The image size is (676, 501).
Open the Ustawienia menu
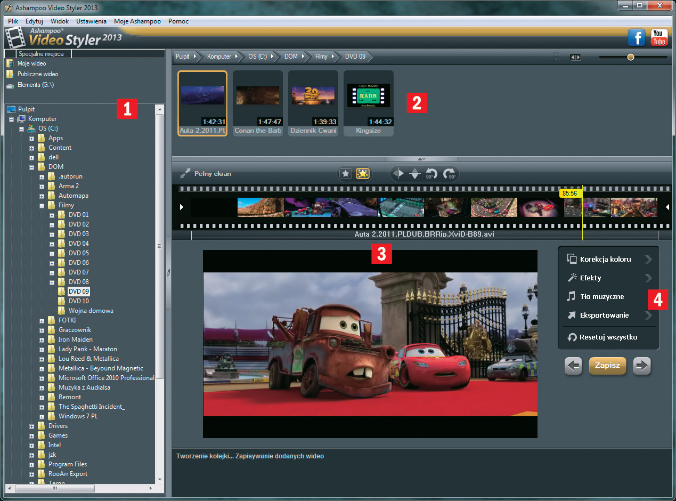(x=91, y=21)
